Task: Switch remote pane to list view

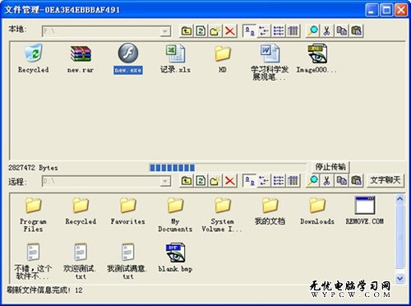Action: click(x=279, y=181)
